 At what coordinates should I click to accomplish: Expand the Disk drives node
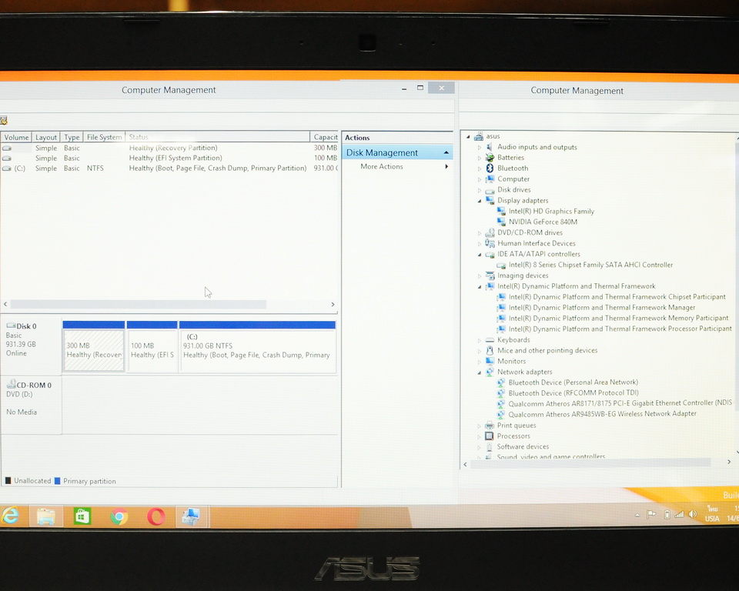(480, 190)
